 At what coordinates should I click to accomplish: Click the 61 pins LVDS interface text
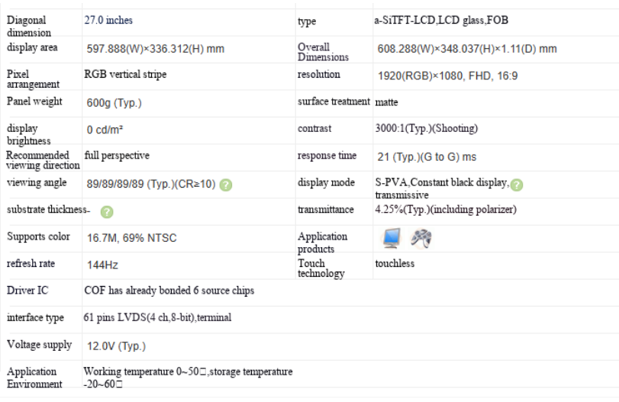point(157,317)
